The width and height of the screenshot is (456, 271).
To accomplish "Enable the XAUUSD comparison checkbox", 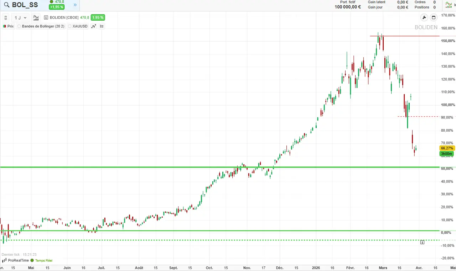I will pos(69,26).
